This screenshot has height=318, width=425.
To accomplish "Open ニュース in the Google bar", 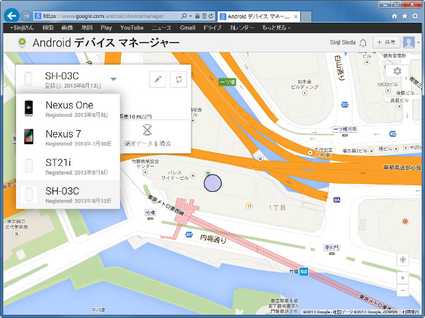I will (161, 28).
